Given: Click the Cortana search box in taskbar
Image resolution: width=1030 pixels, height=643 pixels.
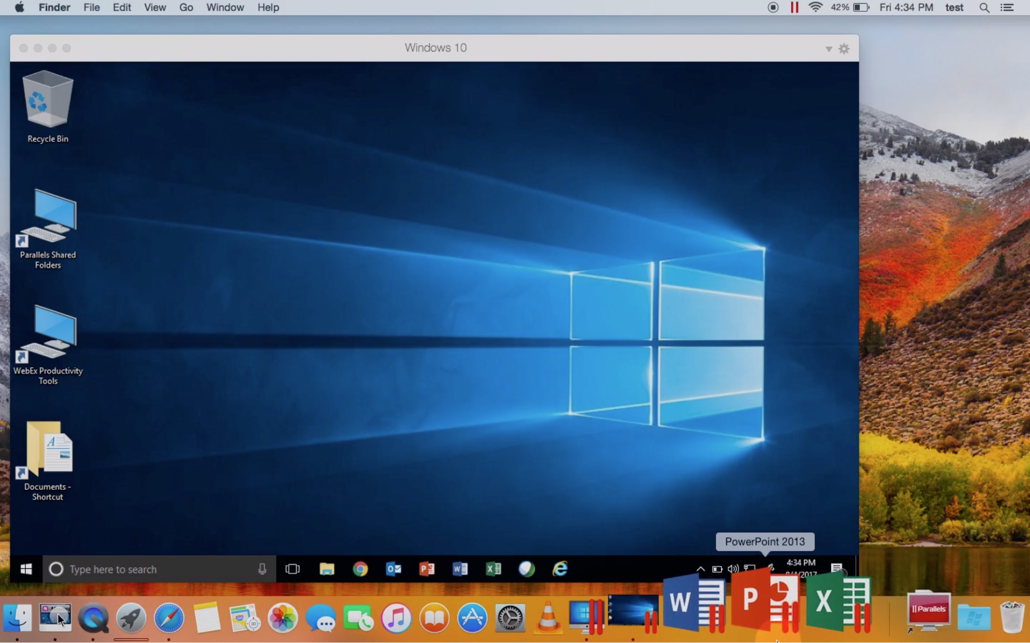Looking at the screenshot, I should pyautogui.click(x=160, y=569).
